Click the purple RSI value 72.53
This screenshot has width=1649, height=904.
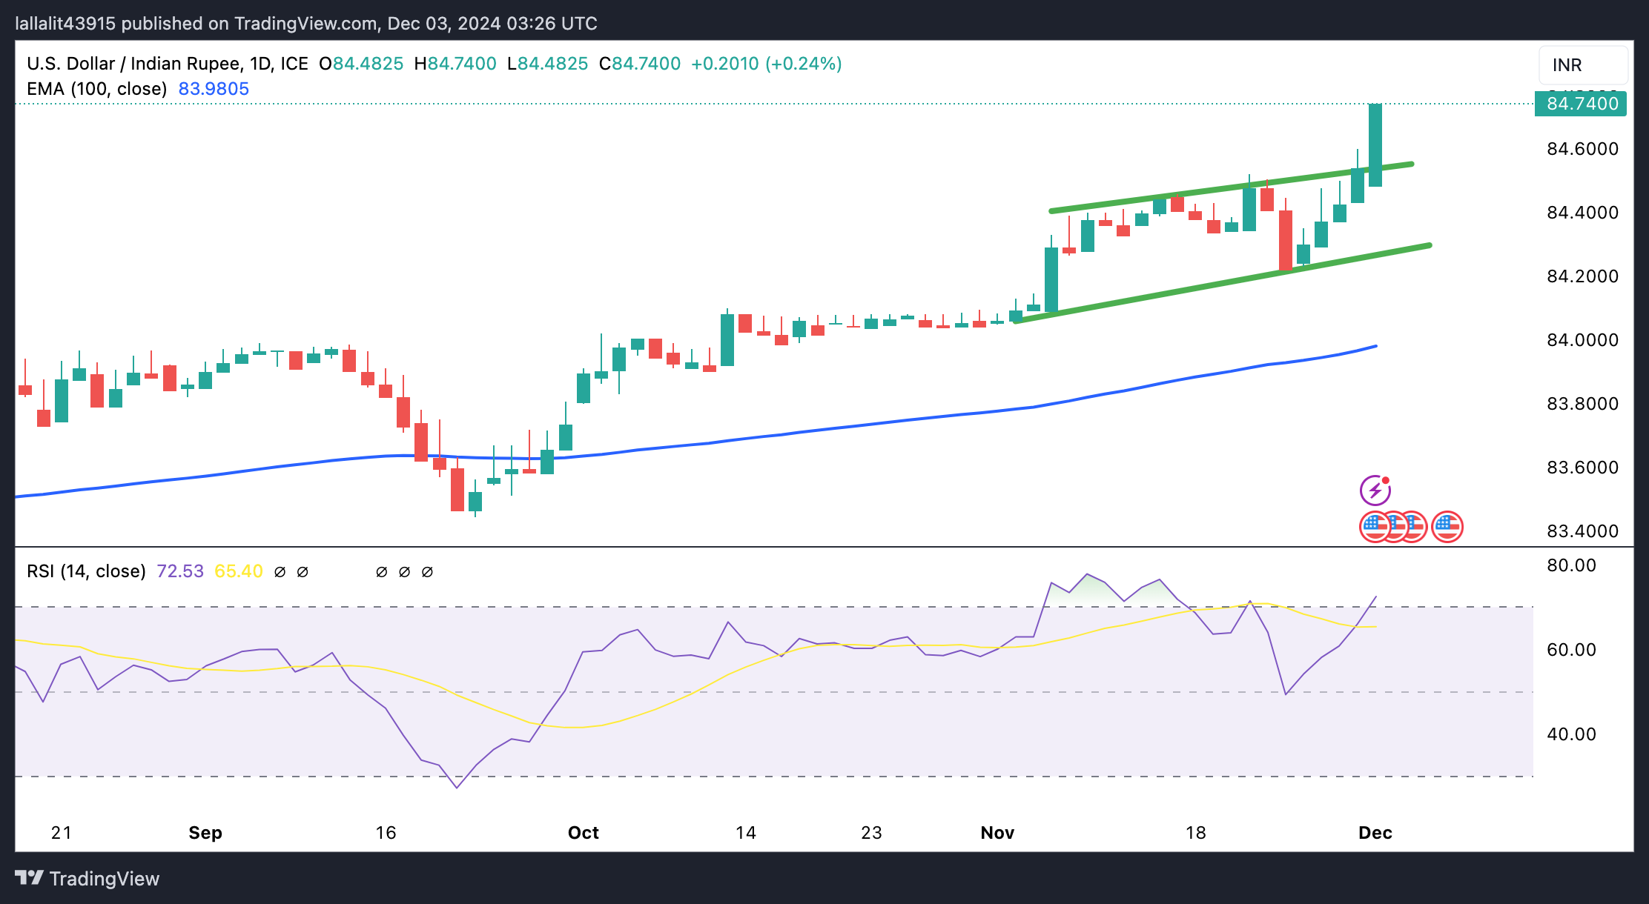pos(180,571)
